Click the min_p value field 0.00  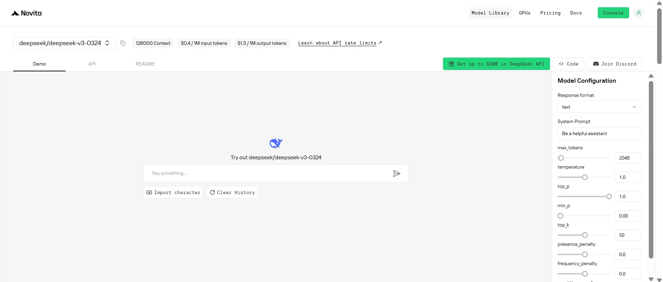628,216
